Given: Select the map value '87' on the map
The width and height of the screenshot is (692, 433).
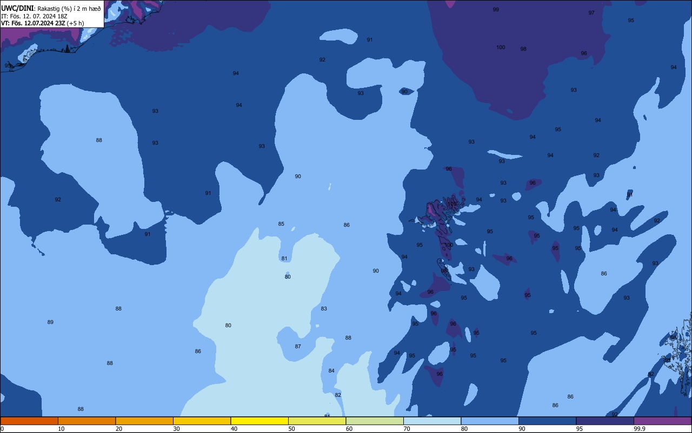Looking at the screenshot, I should click(x=298, y=347).
